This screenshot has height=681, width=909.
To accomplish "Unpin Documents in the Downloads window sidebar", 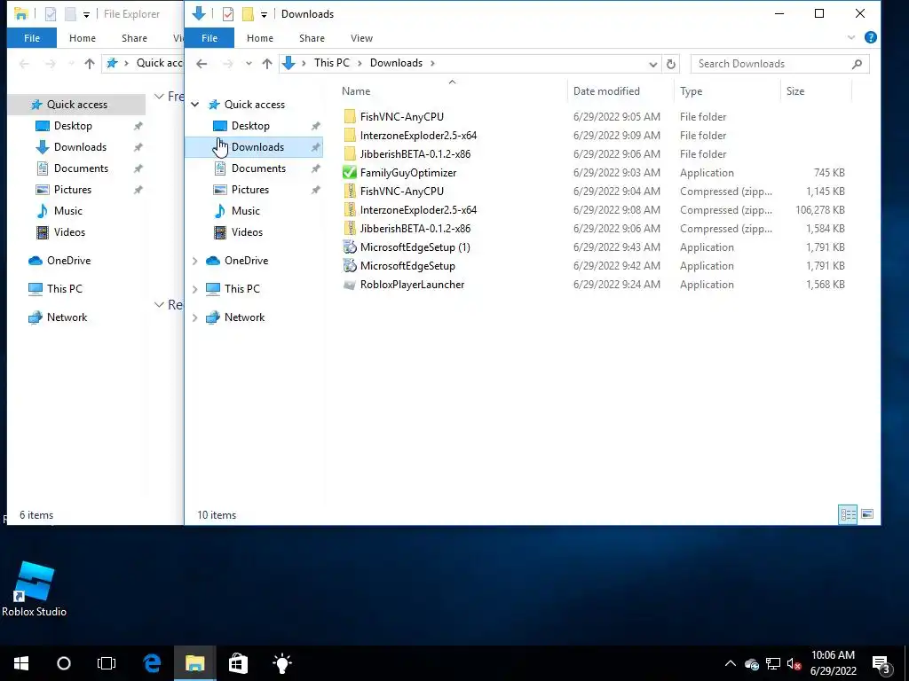I will coord(315,168).
